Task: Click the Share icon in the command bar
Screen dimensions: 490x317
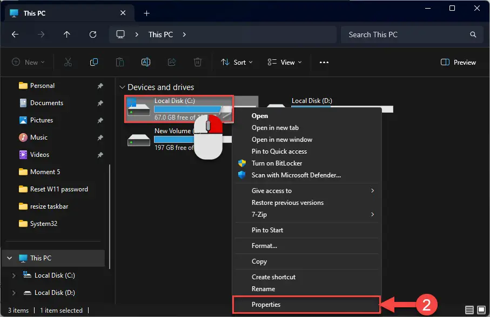Action: point(171,62)
